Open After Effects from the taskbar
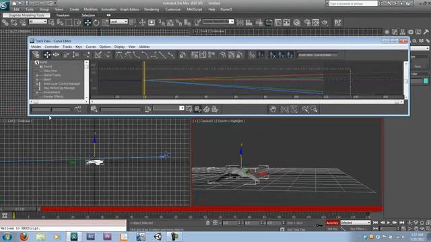431x242 pixels. pyautogui.click(x=90, y=237)
